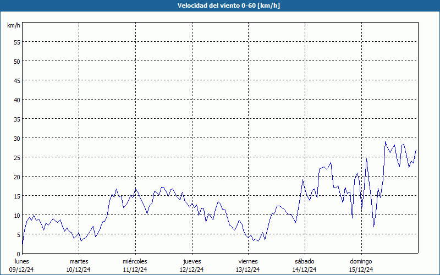Select the 20 value on the y-axis
This screenshot has width=440, height=275.
click(x=17, y=177)
